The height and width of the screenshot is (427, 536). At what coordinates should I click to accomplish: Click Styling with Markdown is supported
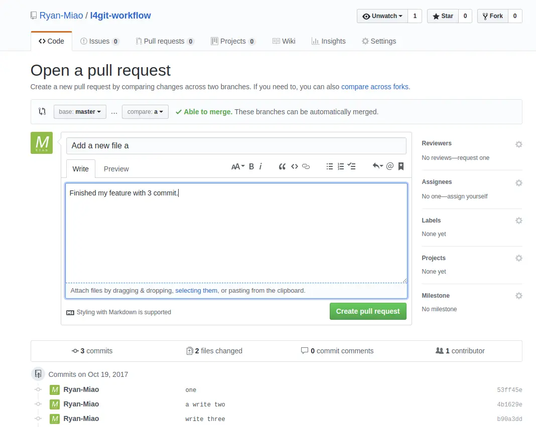[124, 312]
